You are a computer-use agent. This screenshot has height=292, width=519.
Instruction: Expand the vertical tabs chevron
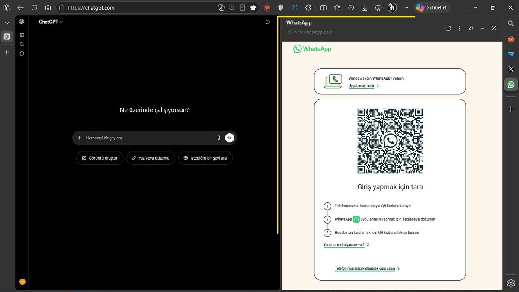click(x=6, y=23)
